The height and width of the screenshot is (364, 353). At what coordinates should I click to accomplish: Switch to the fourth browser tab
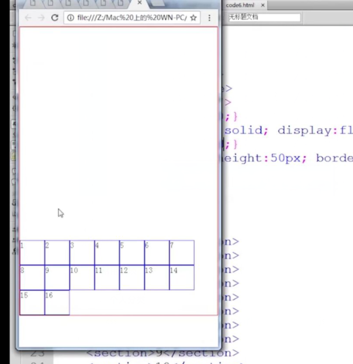[85, 3]
